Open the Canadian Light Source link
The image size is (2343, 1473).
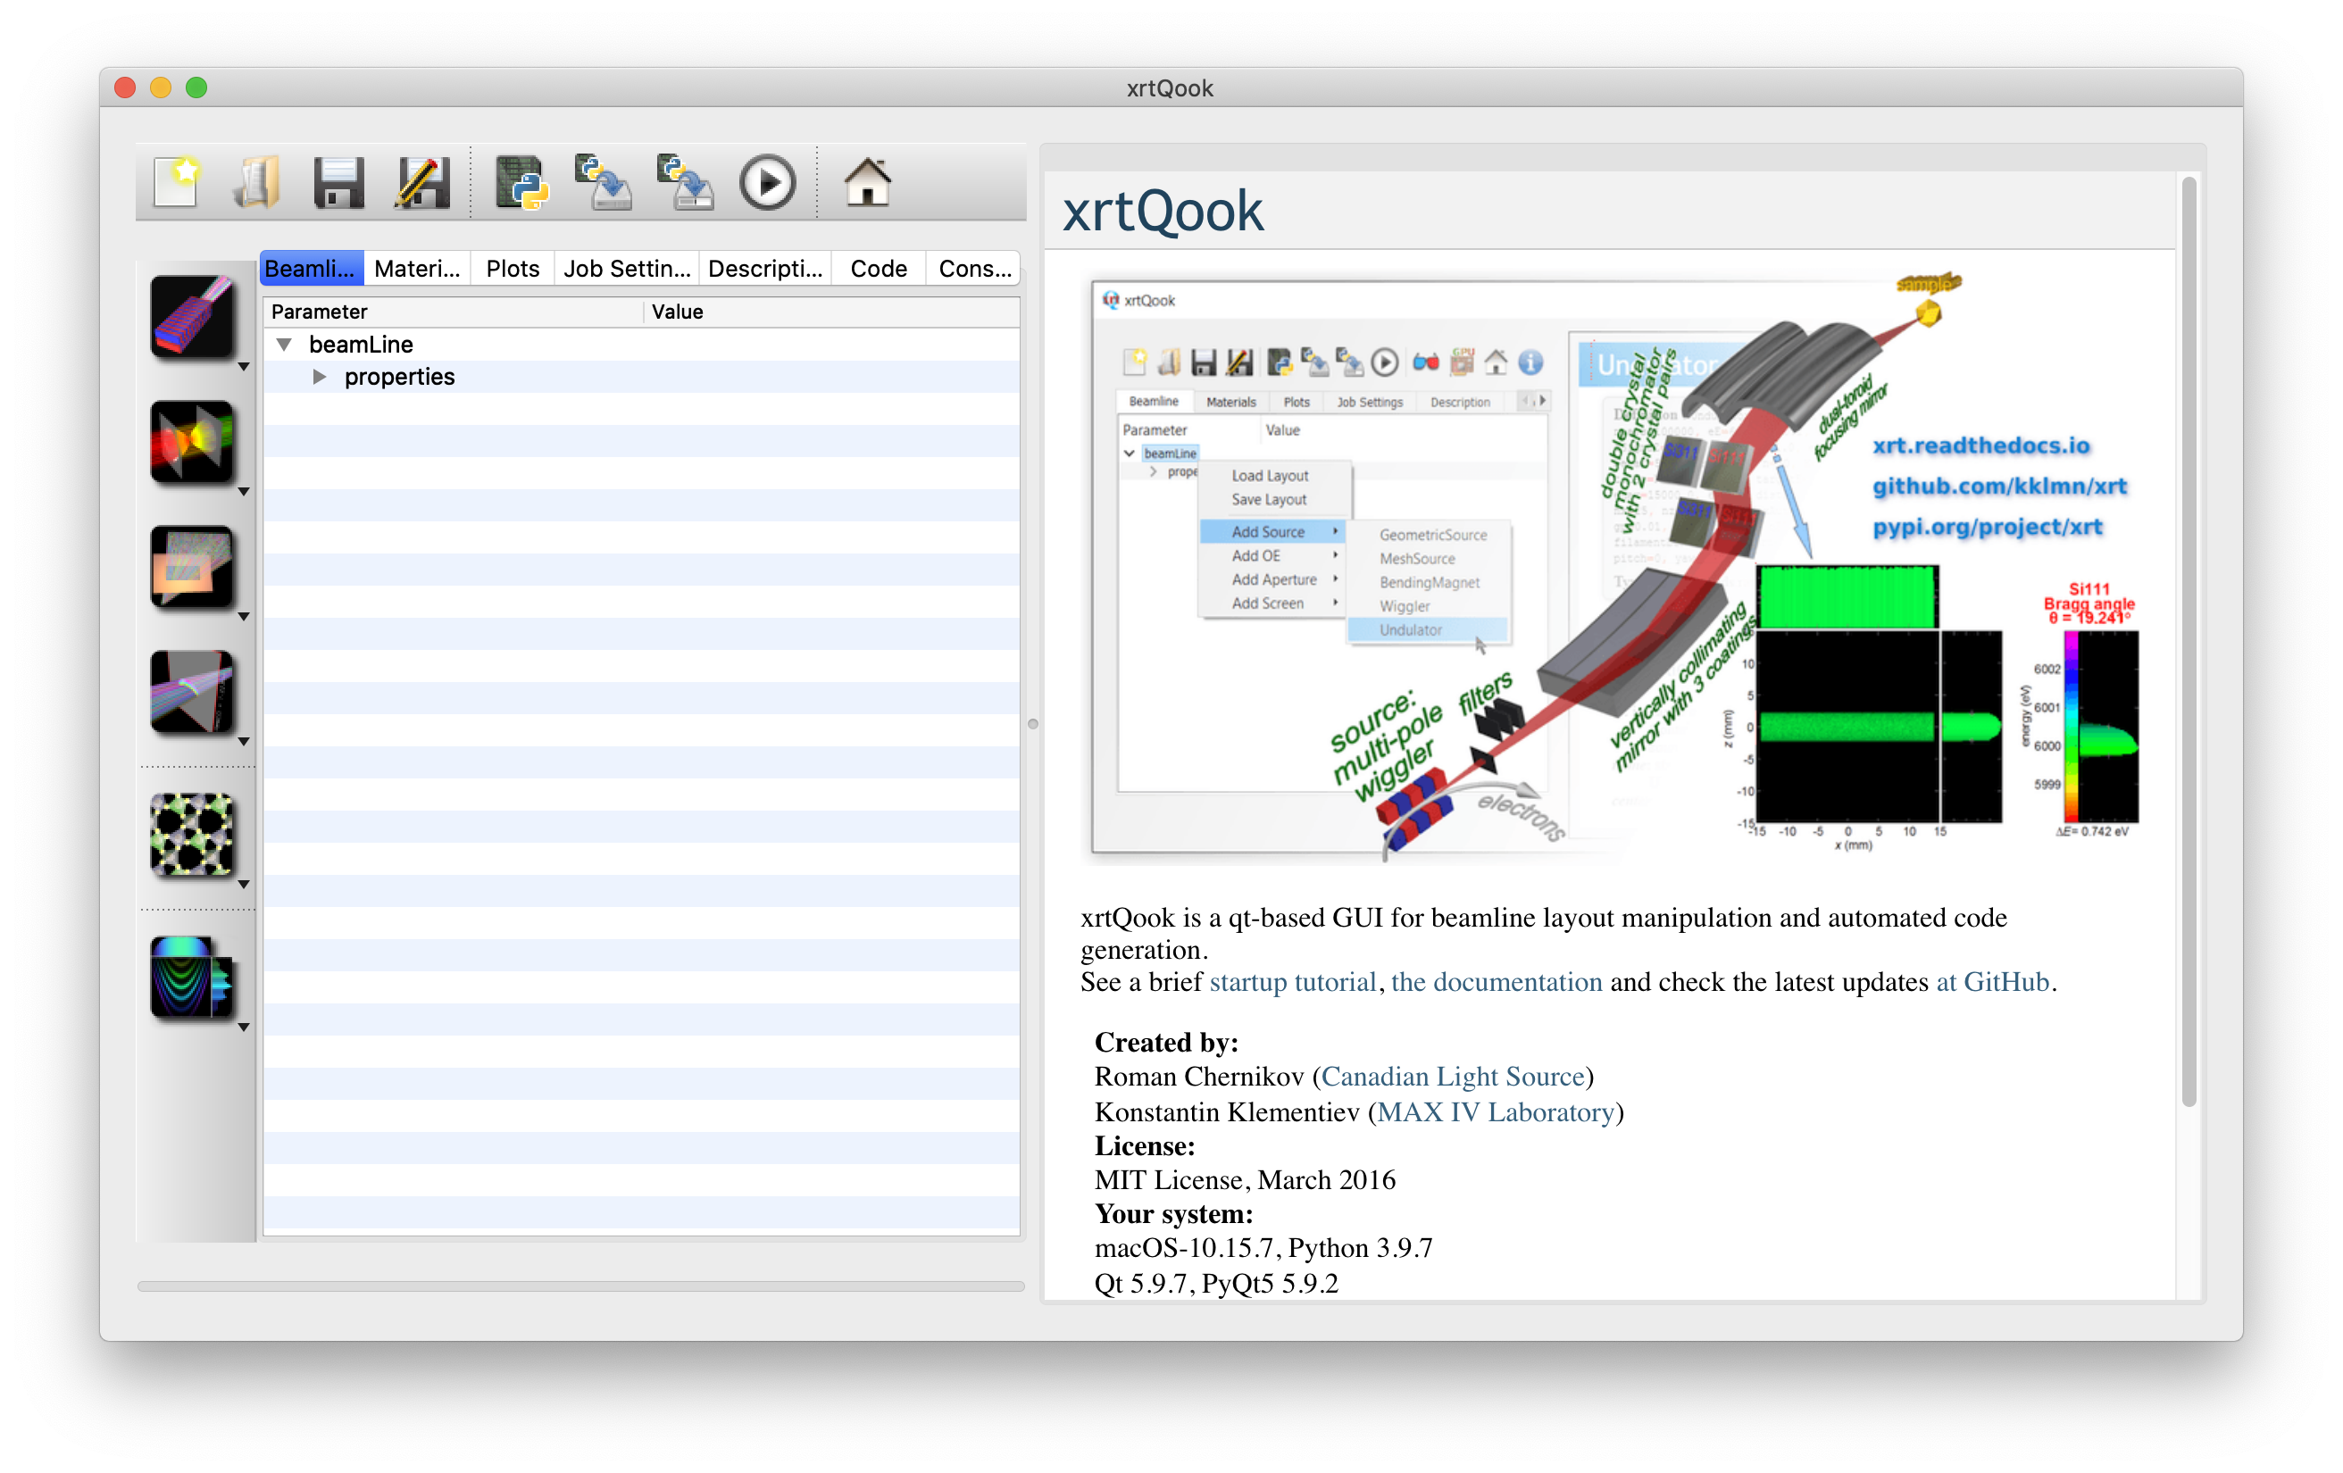pyautogui.click(x=1453, y=1076)
